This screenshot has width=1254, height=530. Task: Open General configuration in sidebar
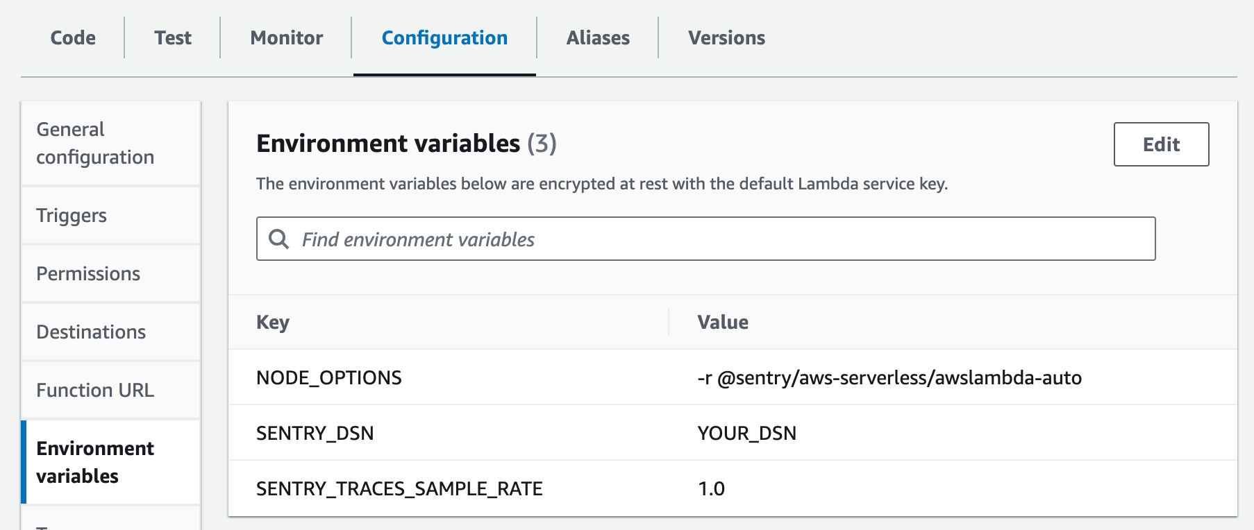click(95, 144)
